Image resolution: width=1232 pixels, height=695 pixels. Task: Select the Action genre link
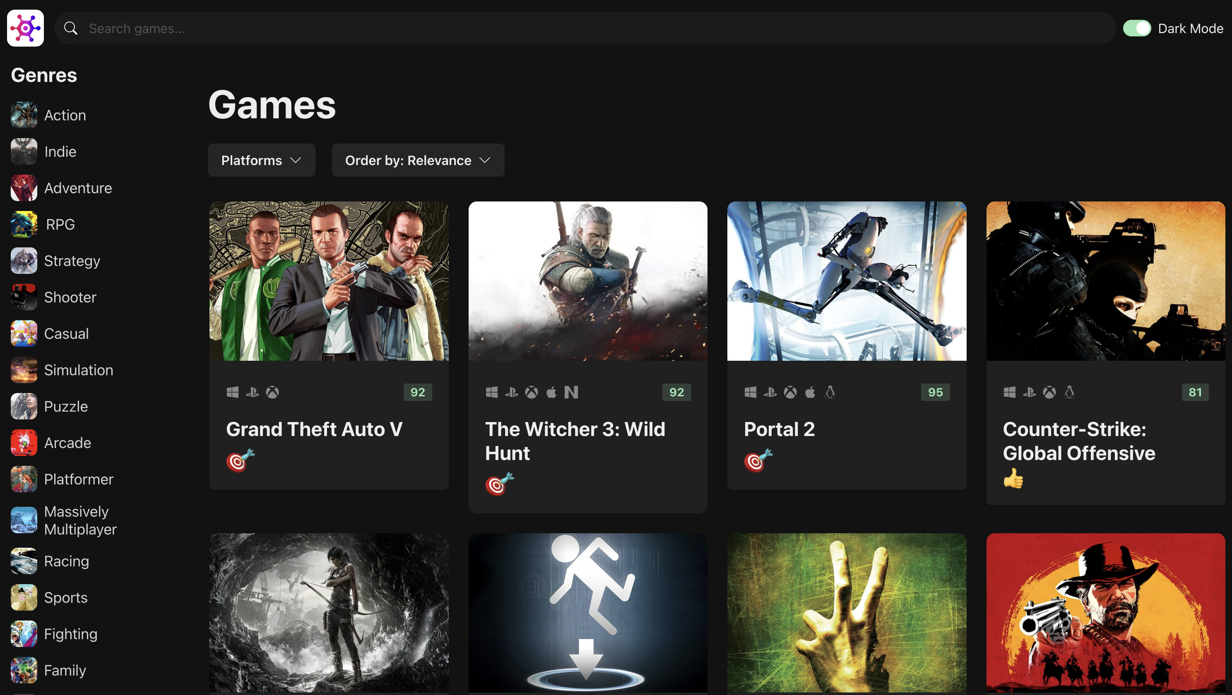click(65, 115)
